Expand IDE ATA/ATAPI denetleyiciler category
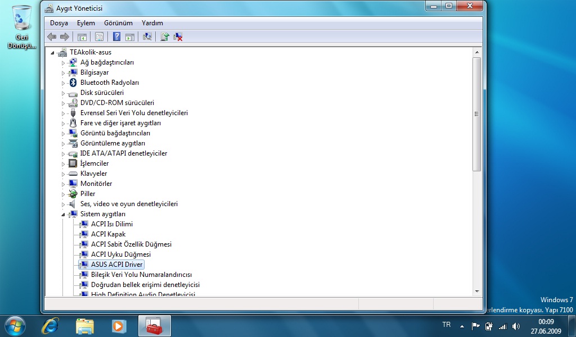The image size is (576, 337). [x=63, y=154]
